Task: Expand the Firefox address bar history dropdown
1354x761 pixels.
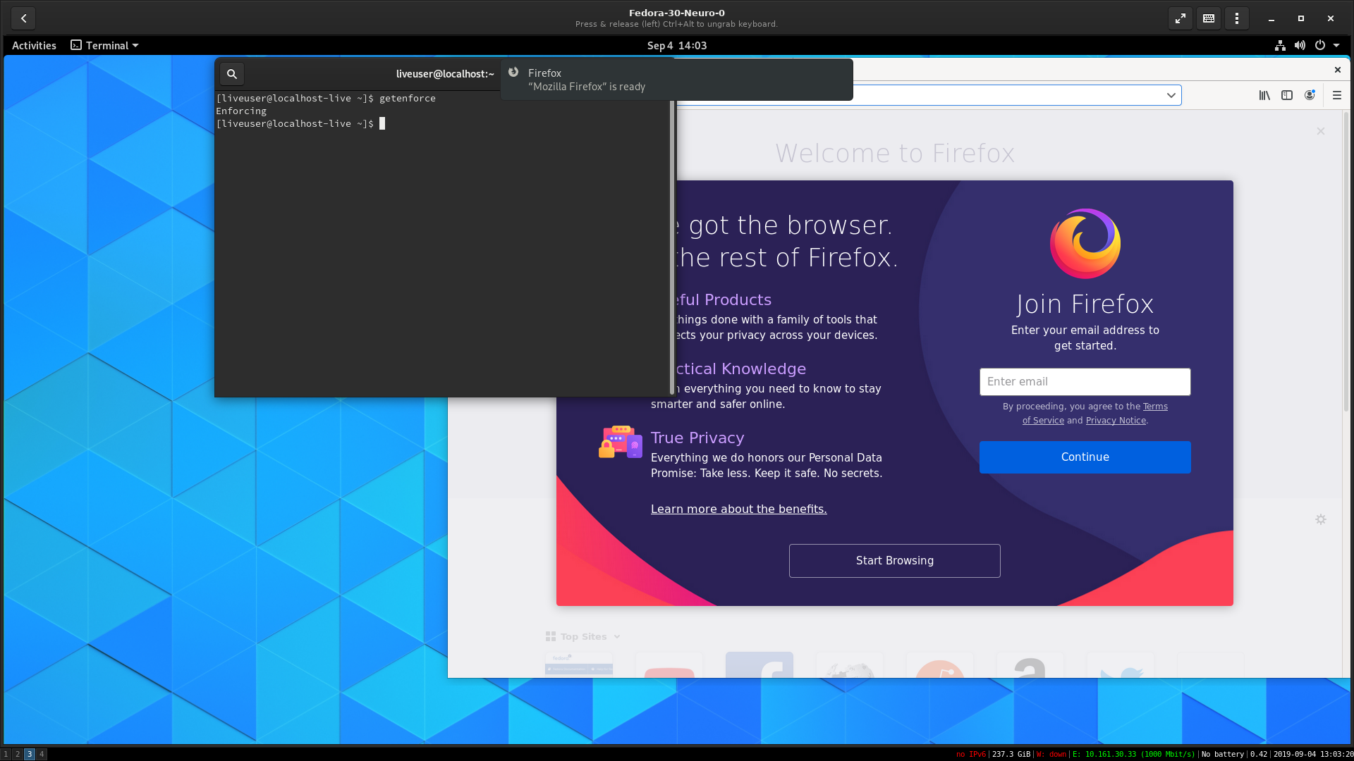Action: 1171,95
